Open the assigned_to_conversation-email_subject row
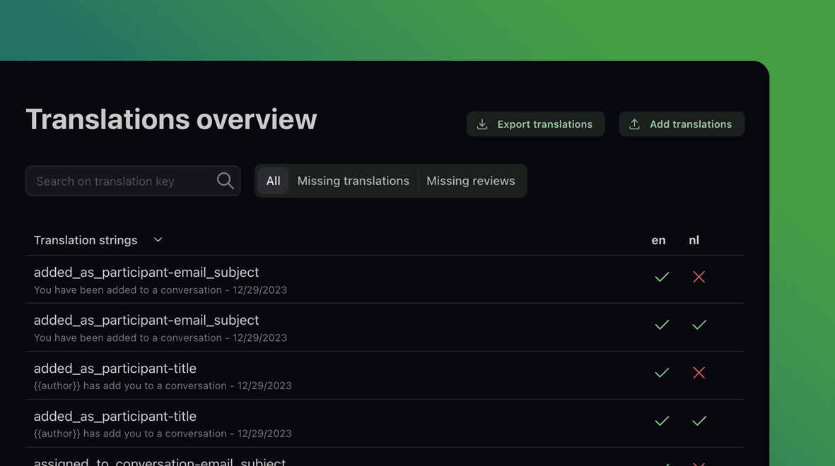This screenshot has width=835, height=466. coord(160,461)
